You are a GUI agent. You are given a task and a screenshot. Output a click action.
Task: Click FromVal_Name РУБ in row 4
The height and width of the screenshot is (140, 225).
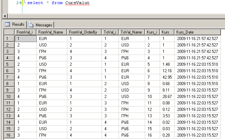pos(43,58)
